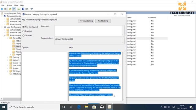
Task: Open the File menu
Action: pos(3,5)
